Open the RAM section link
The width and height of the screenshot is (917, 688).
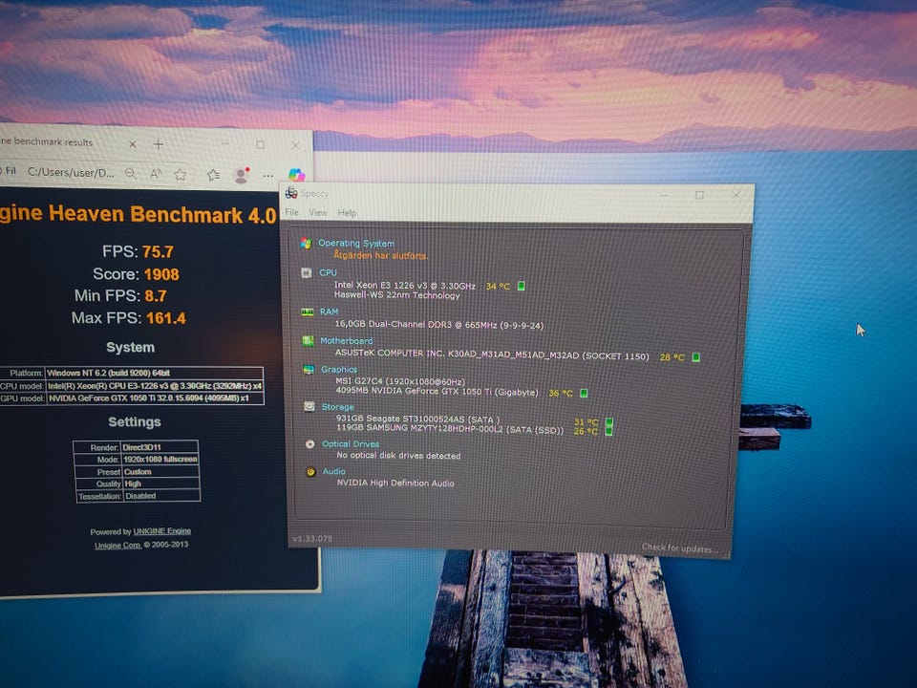329,312
